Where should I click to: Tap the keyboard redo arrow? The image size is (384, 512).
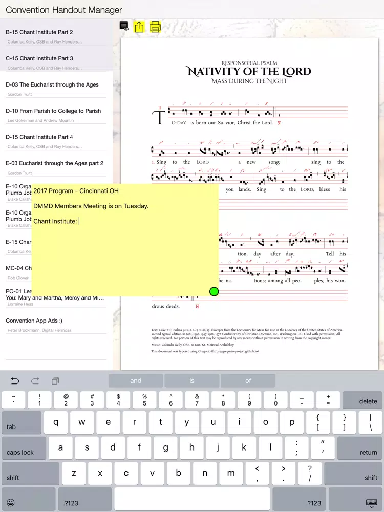pyautogui.click(x=35, y=381)
